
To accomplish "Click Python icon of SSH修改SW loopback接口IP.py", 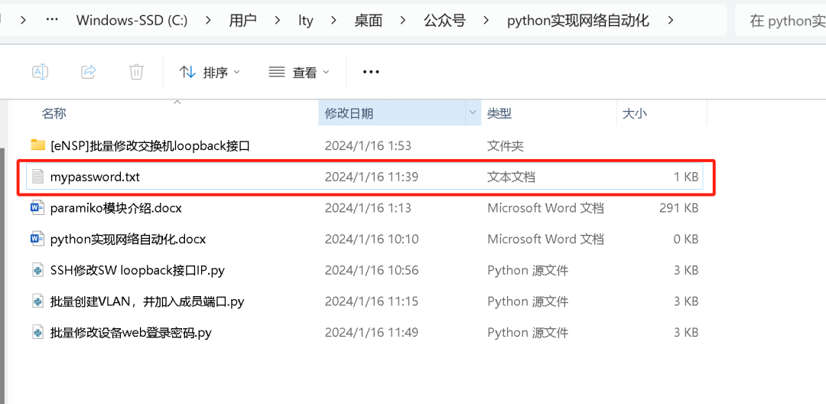I will coord(37,270).
